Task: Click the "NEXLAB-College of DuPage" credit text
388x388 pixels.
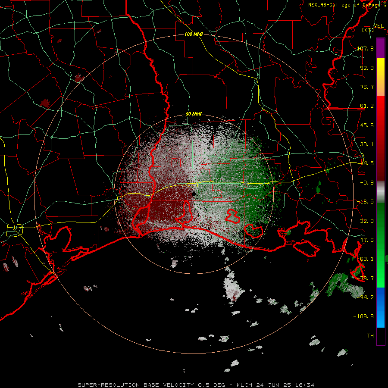Action: (x=345, y=5)
